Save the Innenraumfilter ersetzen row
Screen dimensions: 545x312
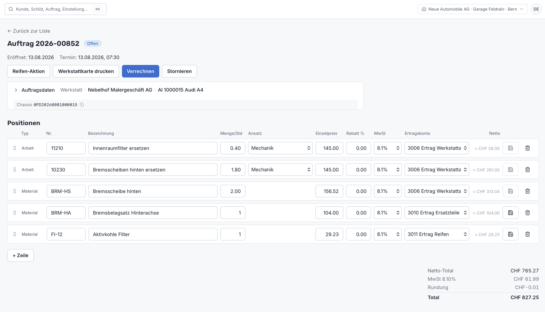click(511, 148)
